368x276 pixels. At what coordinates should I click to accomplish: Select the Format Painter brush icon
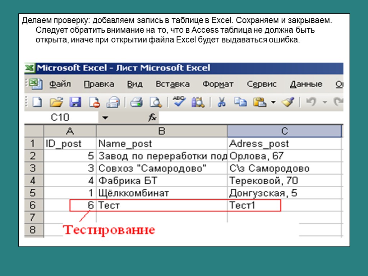click(288, 102)
